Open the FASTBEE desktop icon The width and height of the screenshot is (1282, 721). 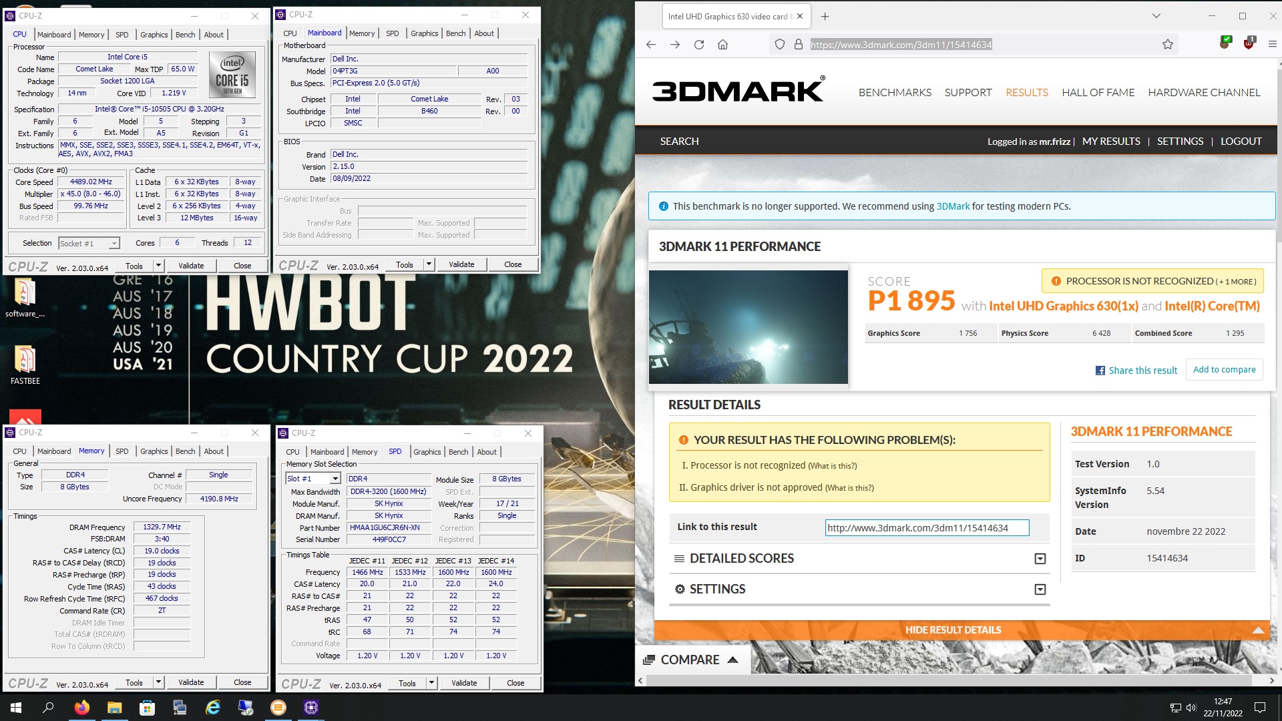point(25,365)
